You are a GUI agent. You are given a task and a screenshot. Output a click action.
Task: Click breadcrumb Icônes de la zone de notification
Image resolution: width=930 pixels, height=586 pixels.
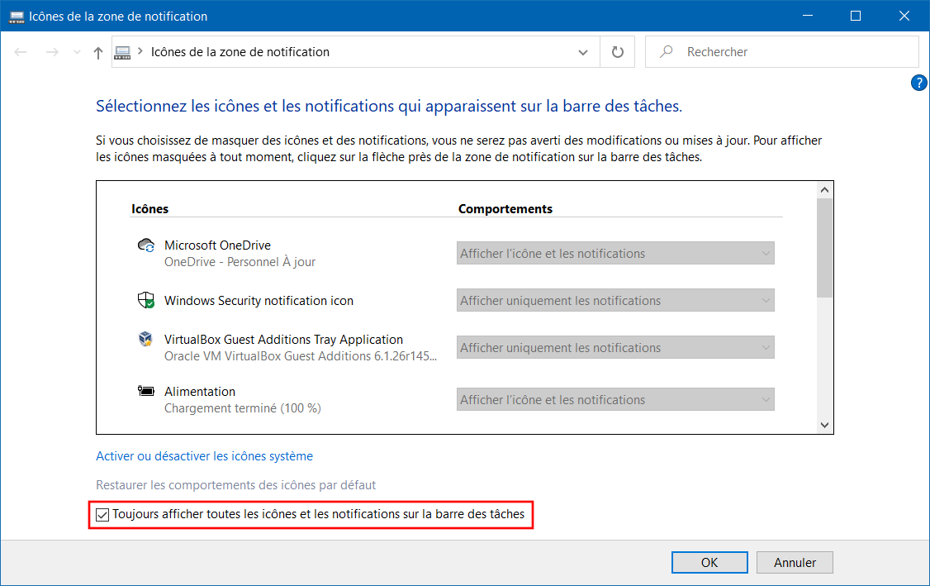[240, 51]
